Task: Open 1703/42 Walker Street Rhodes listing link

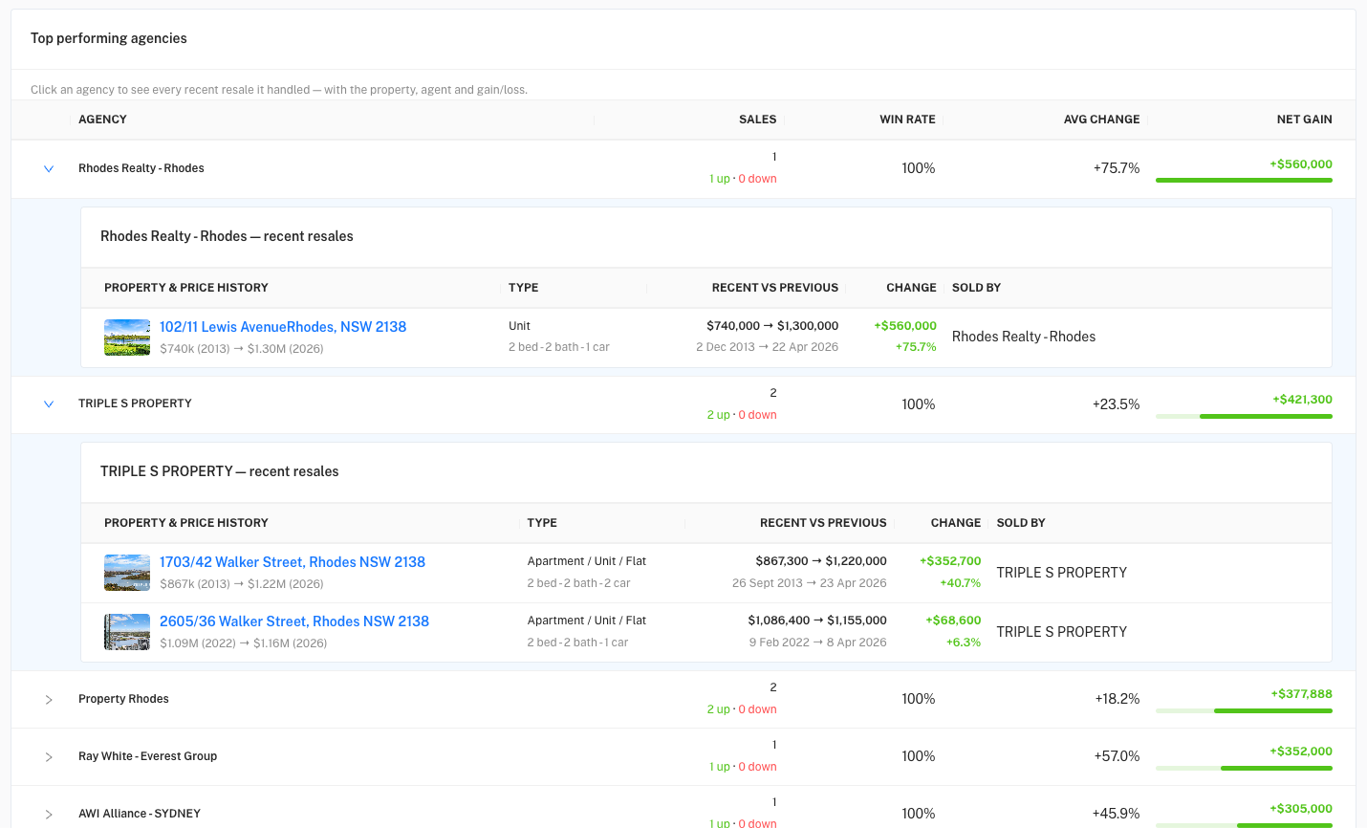Action: coord(293,562)
